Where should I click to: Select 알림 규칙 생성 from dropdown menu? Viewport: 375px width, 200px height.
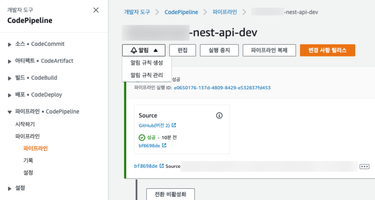tap(146, 63)
